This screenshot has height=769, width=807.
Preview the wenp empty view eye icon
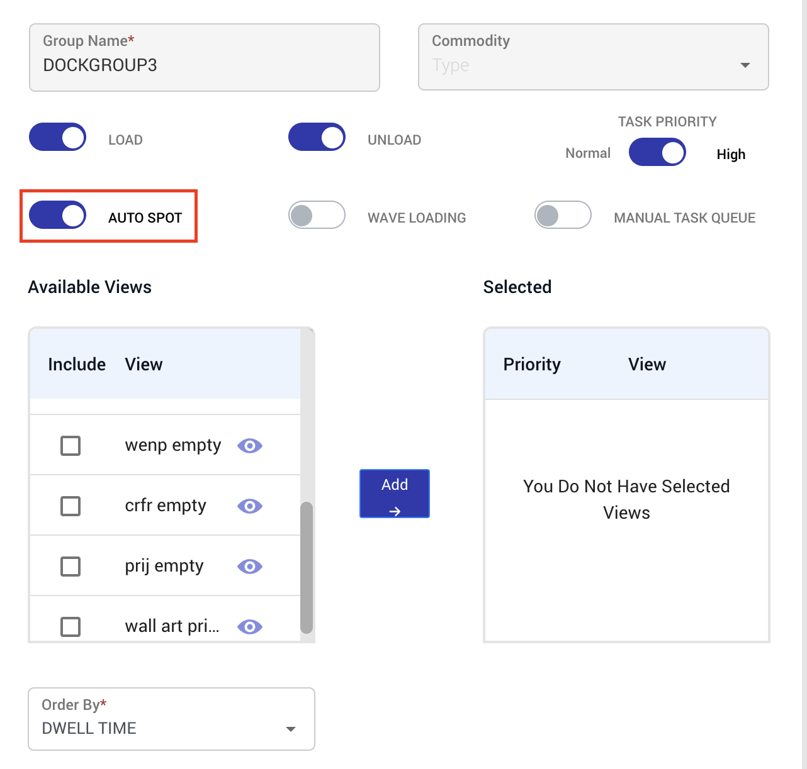[x=250, y=446]
